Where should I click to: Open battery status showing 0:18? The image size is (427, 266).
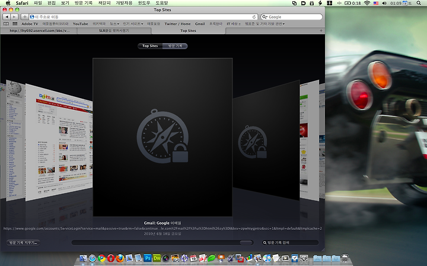(x=353, y=3)
